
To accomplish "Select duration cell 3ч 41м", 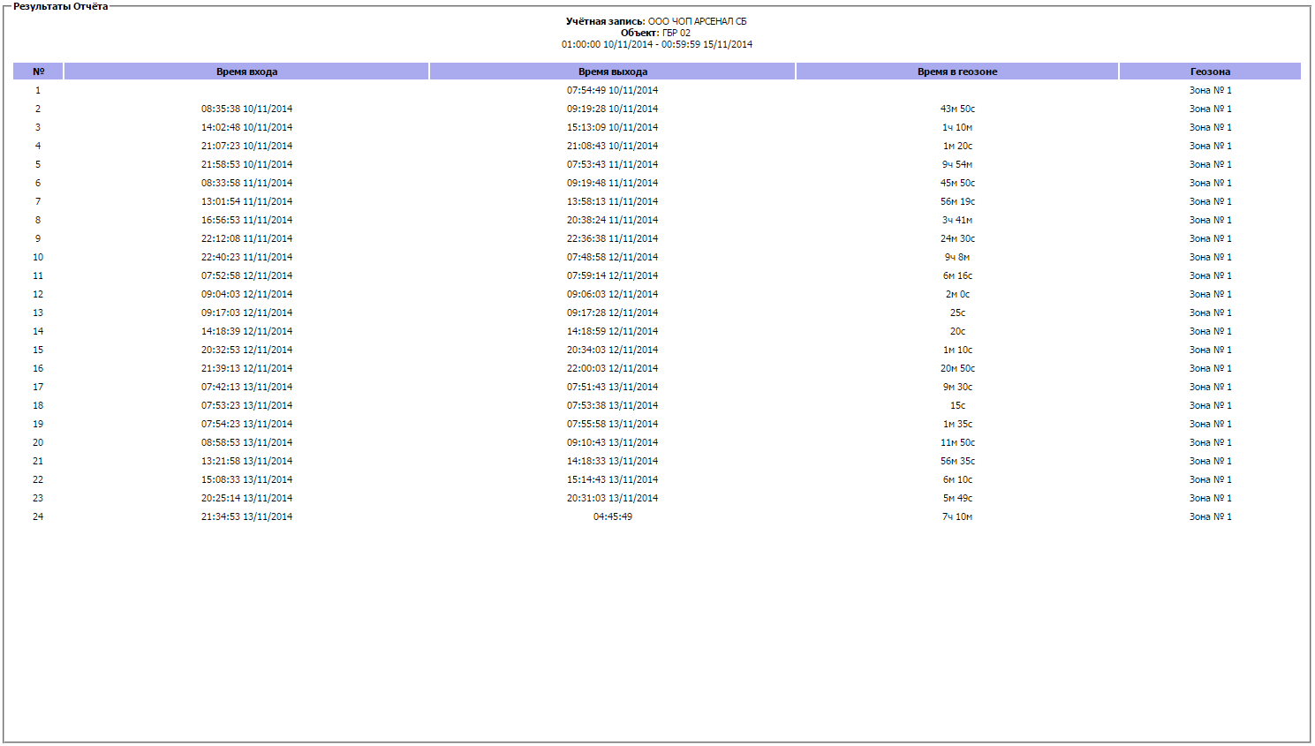I will coord(957,220).
